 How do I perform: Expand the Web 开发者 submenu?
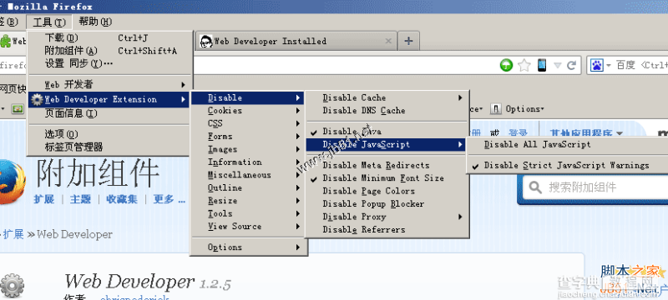coord(110,84)
